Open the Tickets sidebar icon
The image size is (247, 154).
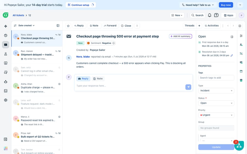coord(6,45)
